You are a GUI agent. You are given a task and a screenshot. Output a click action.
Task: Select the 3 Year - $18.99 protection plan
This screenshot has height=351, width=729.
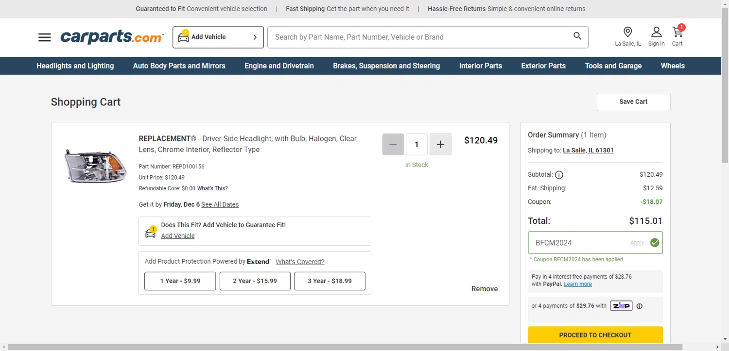pyautogui.click(x=330, y=281)
